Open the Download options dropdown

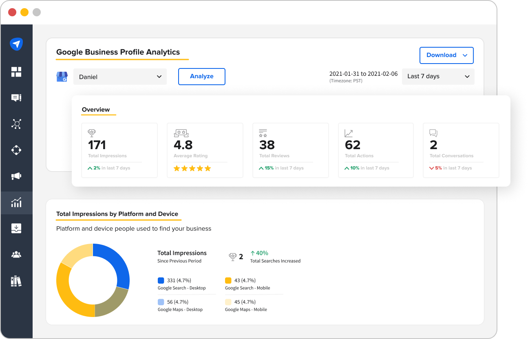446,55
